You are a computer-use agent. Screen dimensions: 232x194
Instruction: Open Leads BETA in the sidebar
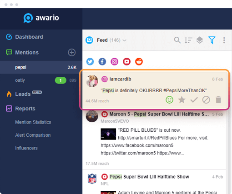pyautogui.click(x=24, y=94)
